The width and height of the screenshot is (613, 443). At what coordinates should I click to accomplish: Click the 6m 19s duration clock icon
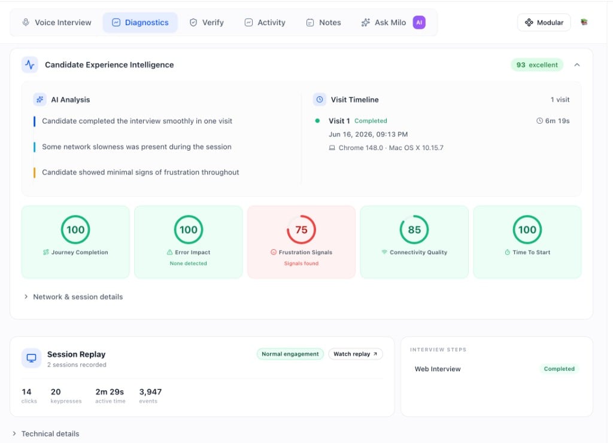pyautogui.click(x=539, y=121)
